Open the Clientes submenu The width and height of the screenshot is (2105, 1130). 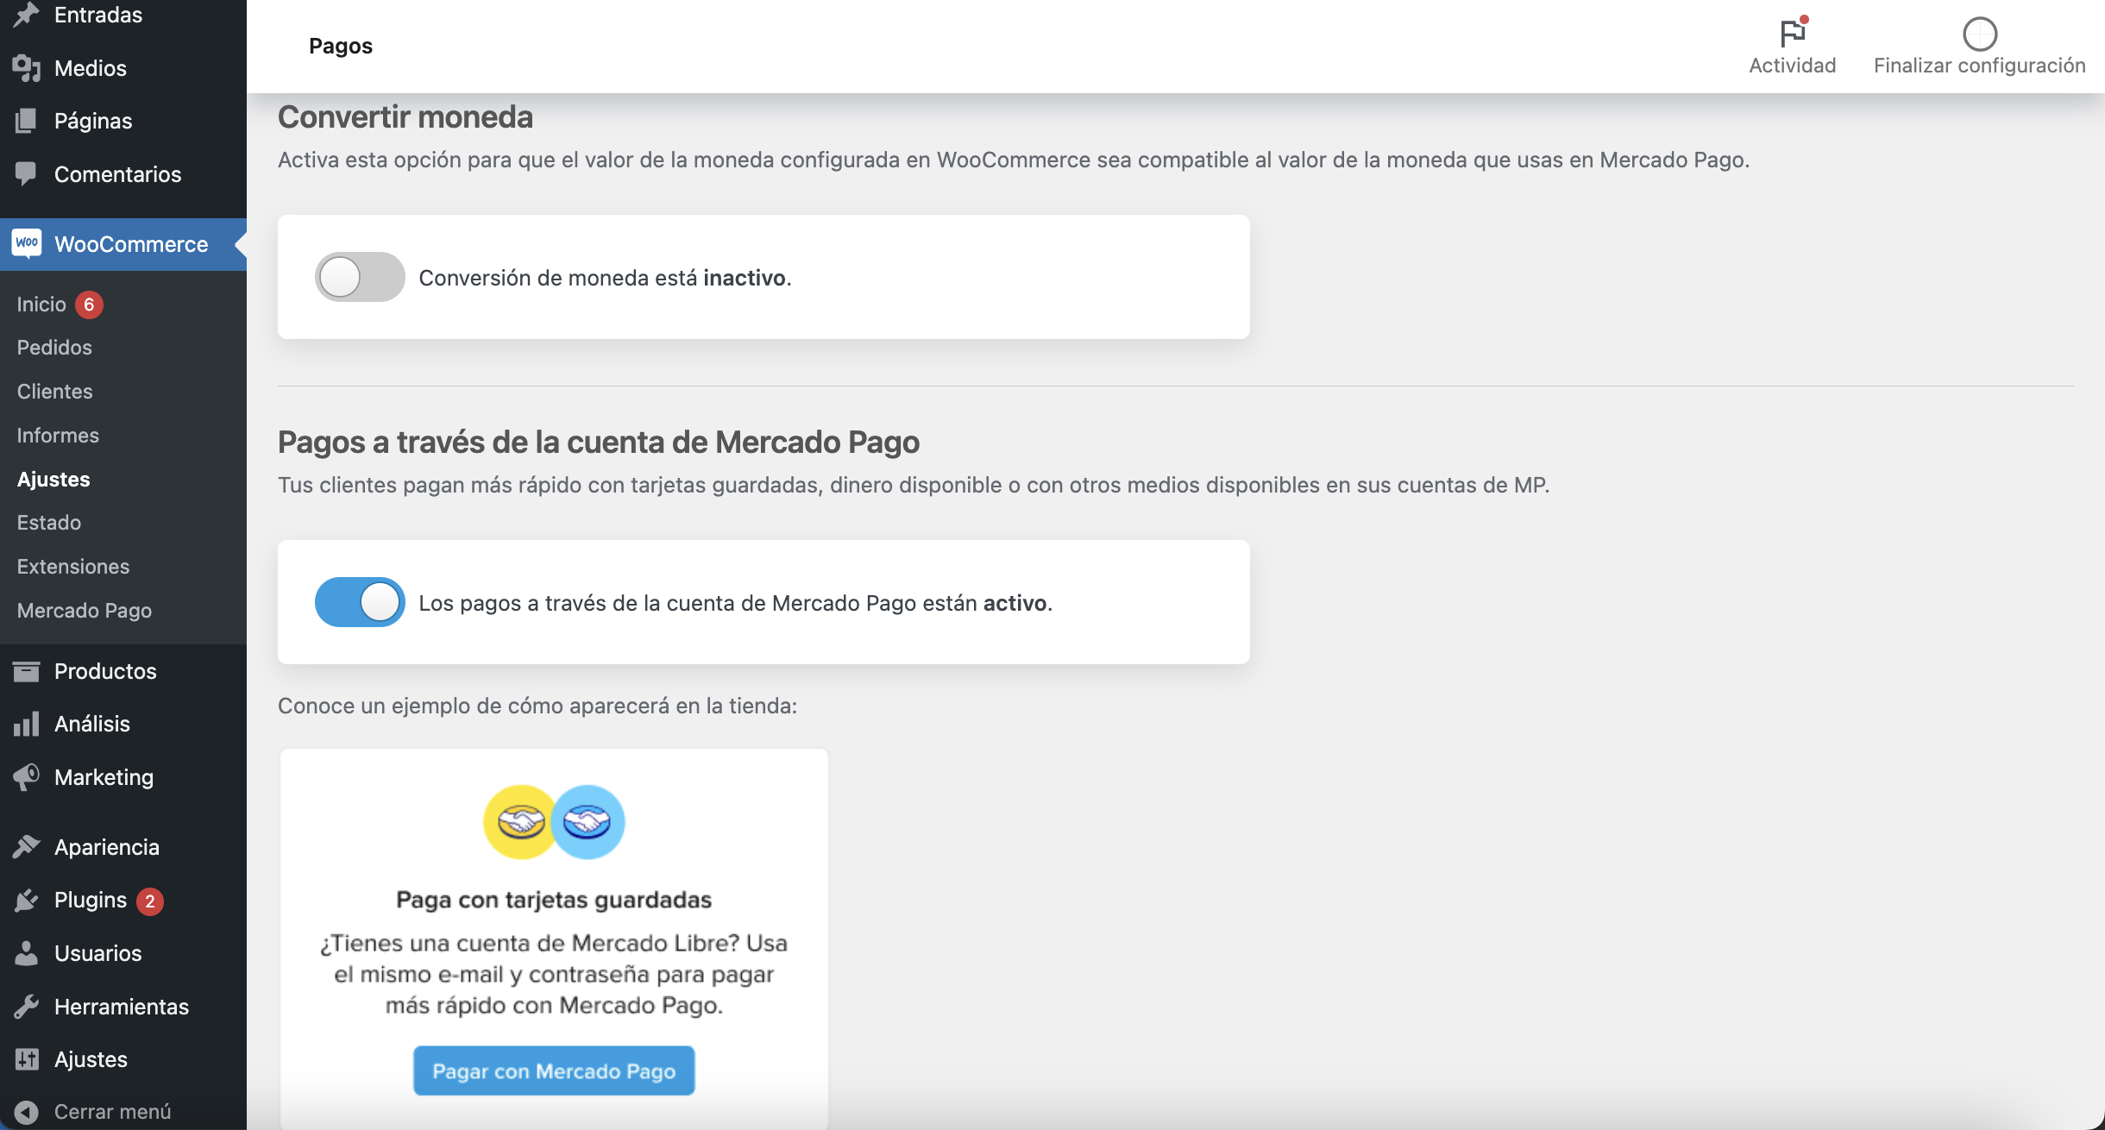54,392
